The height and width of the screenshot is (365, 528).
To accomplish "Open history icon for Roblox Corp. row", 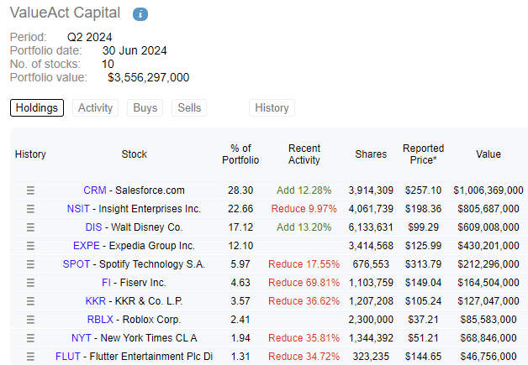I will point(30,320).
